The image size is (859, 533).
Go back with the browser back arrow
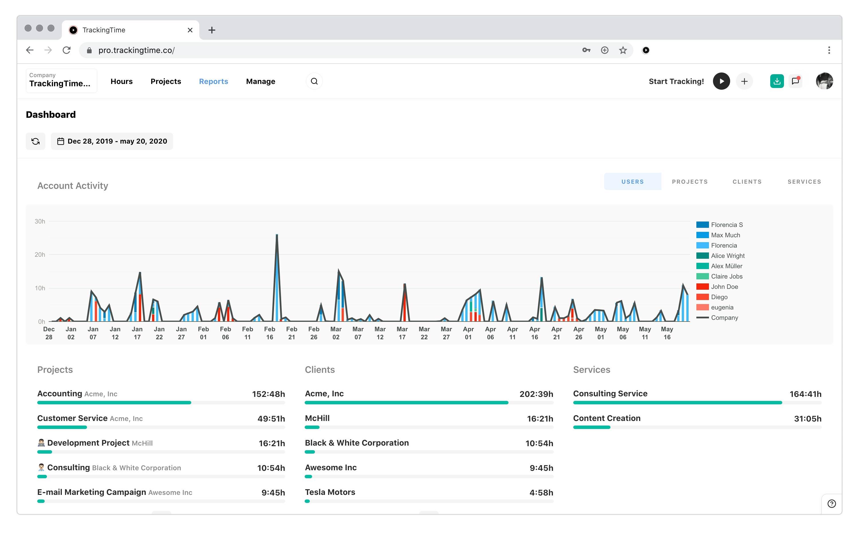30,50
